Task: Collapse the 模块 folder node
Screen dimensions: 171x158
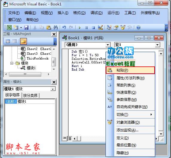Action: (12, 63)
